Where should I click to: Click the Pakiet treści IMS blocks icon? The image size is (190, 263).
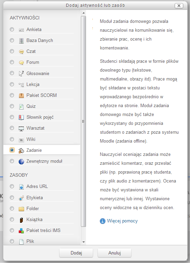[21, 231]
